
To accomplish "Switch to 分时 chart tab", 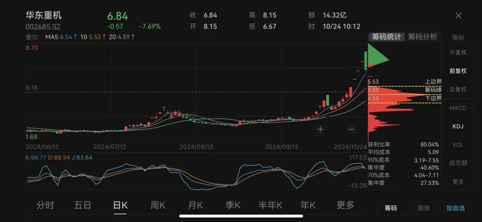I will 45,205.
